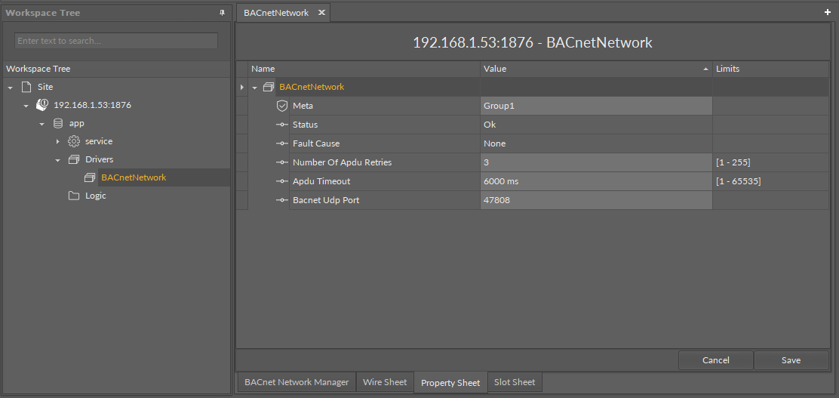
Task: Click the pin icon on Workspace Tree panel
Action: click(x=222, y=13)
